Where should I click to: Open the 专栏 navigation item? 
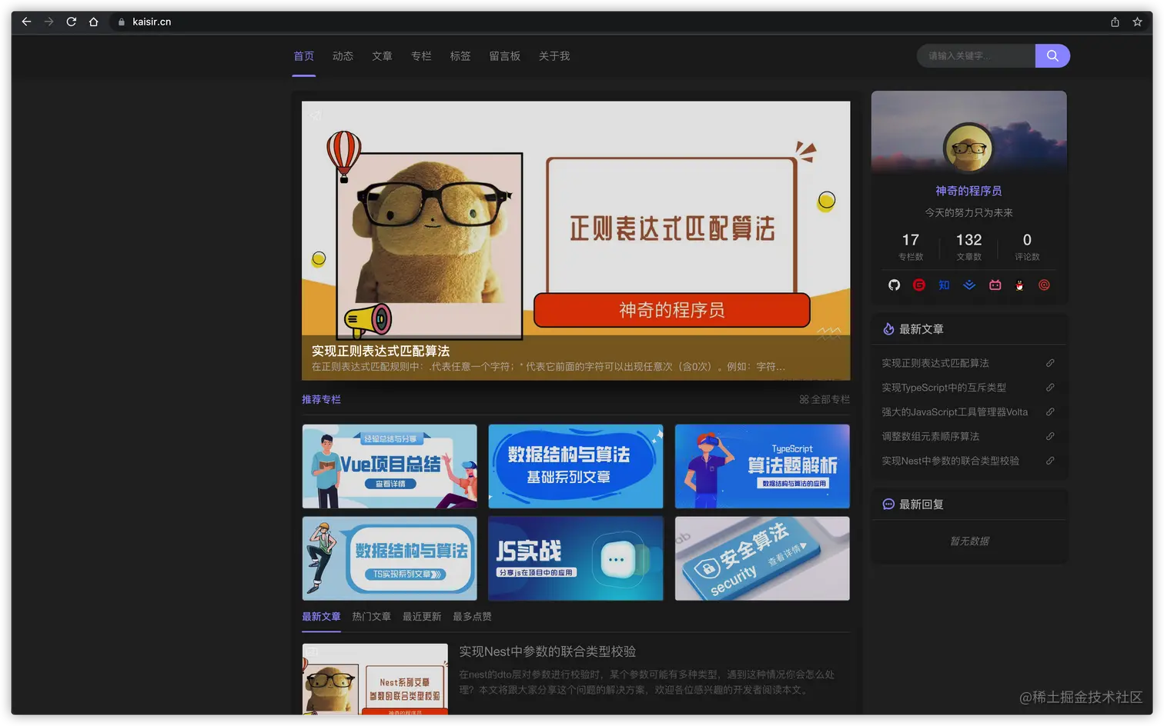(x=421, y=56)
